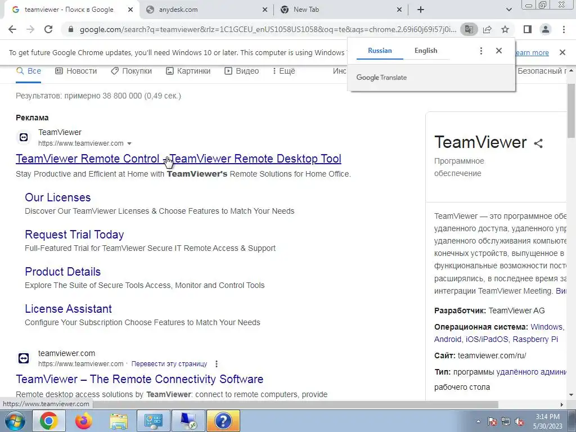Click the vertical page scrollbar thumb

pos(571,110)
